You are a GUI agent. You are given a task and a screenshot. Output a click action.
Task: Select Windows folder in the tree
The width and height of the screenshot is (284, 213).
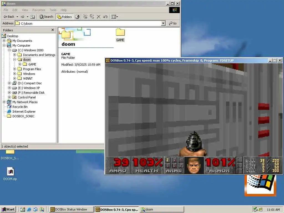[29, 74]
